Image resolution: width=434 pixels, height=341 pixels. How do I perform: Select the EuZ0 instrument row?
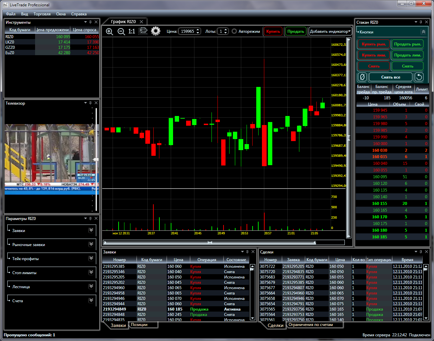point(52,53)
